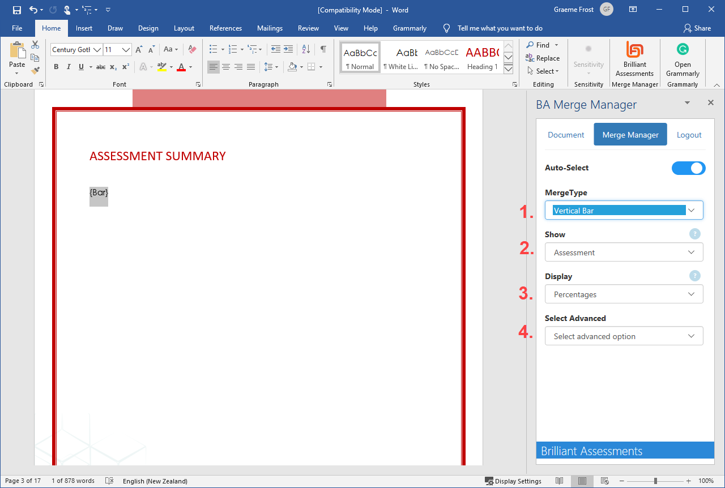Screen dimensions: 725x488
Task: Turn off the Auto-Select switch
Action: pos(688,168)
